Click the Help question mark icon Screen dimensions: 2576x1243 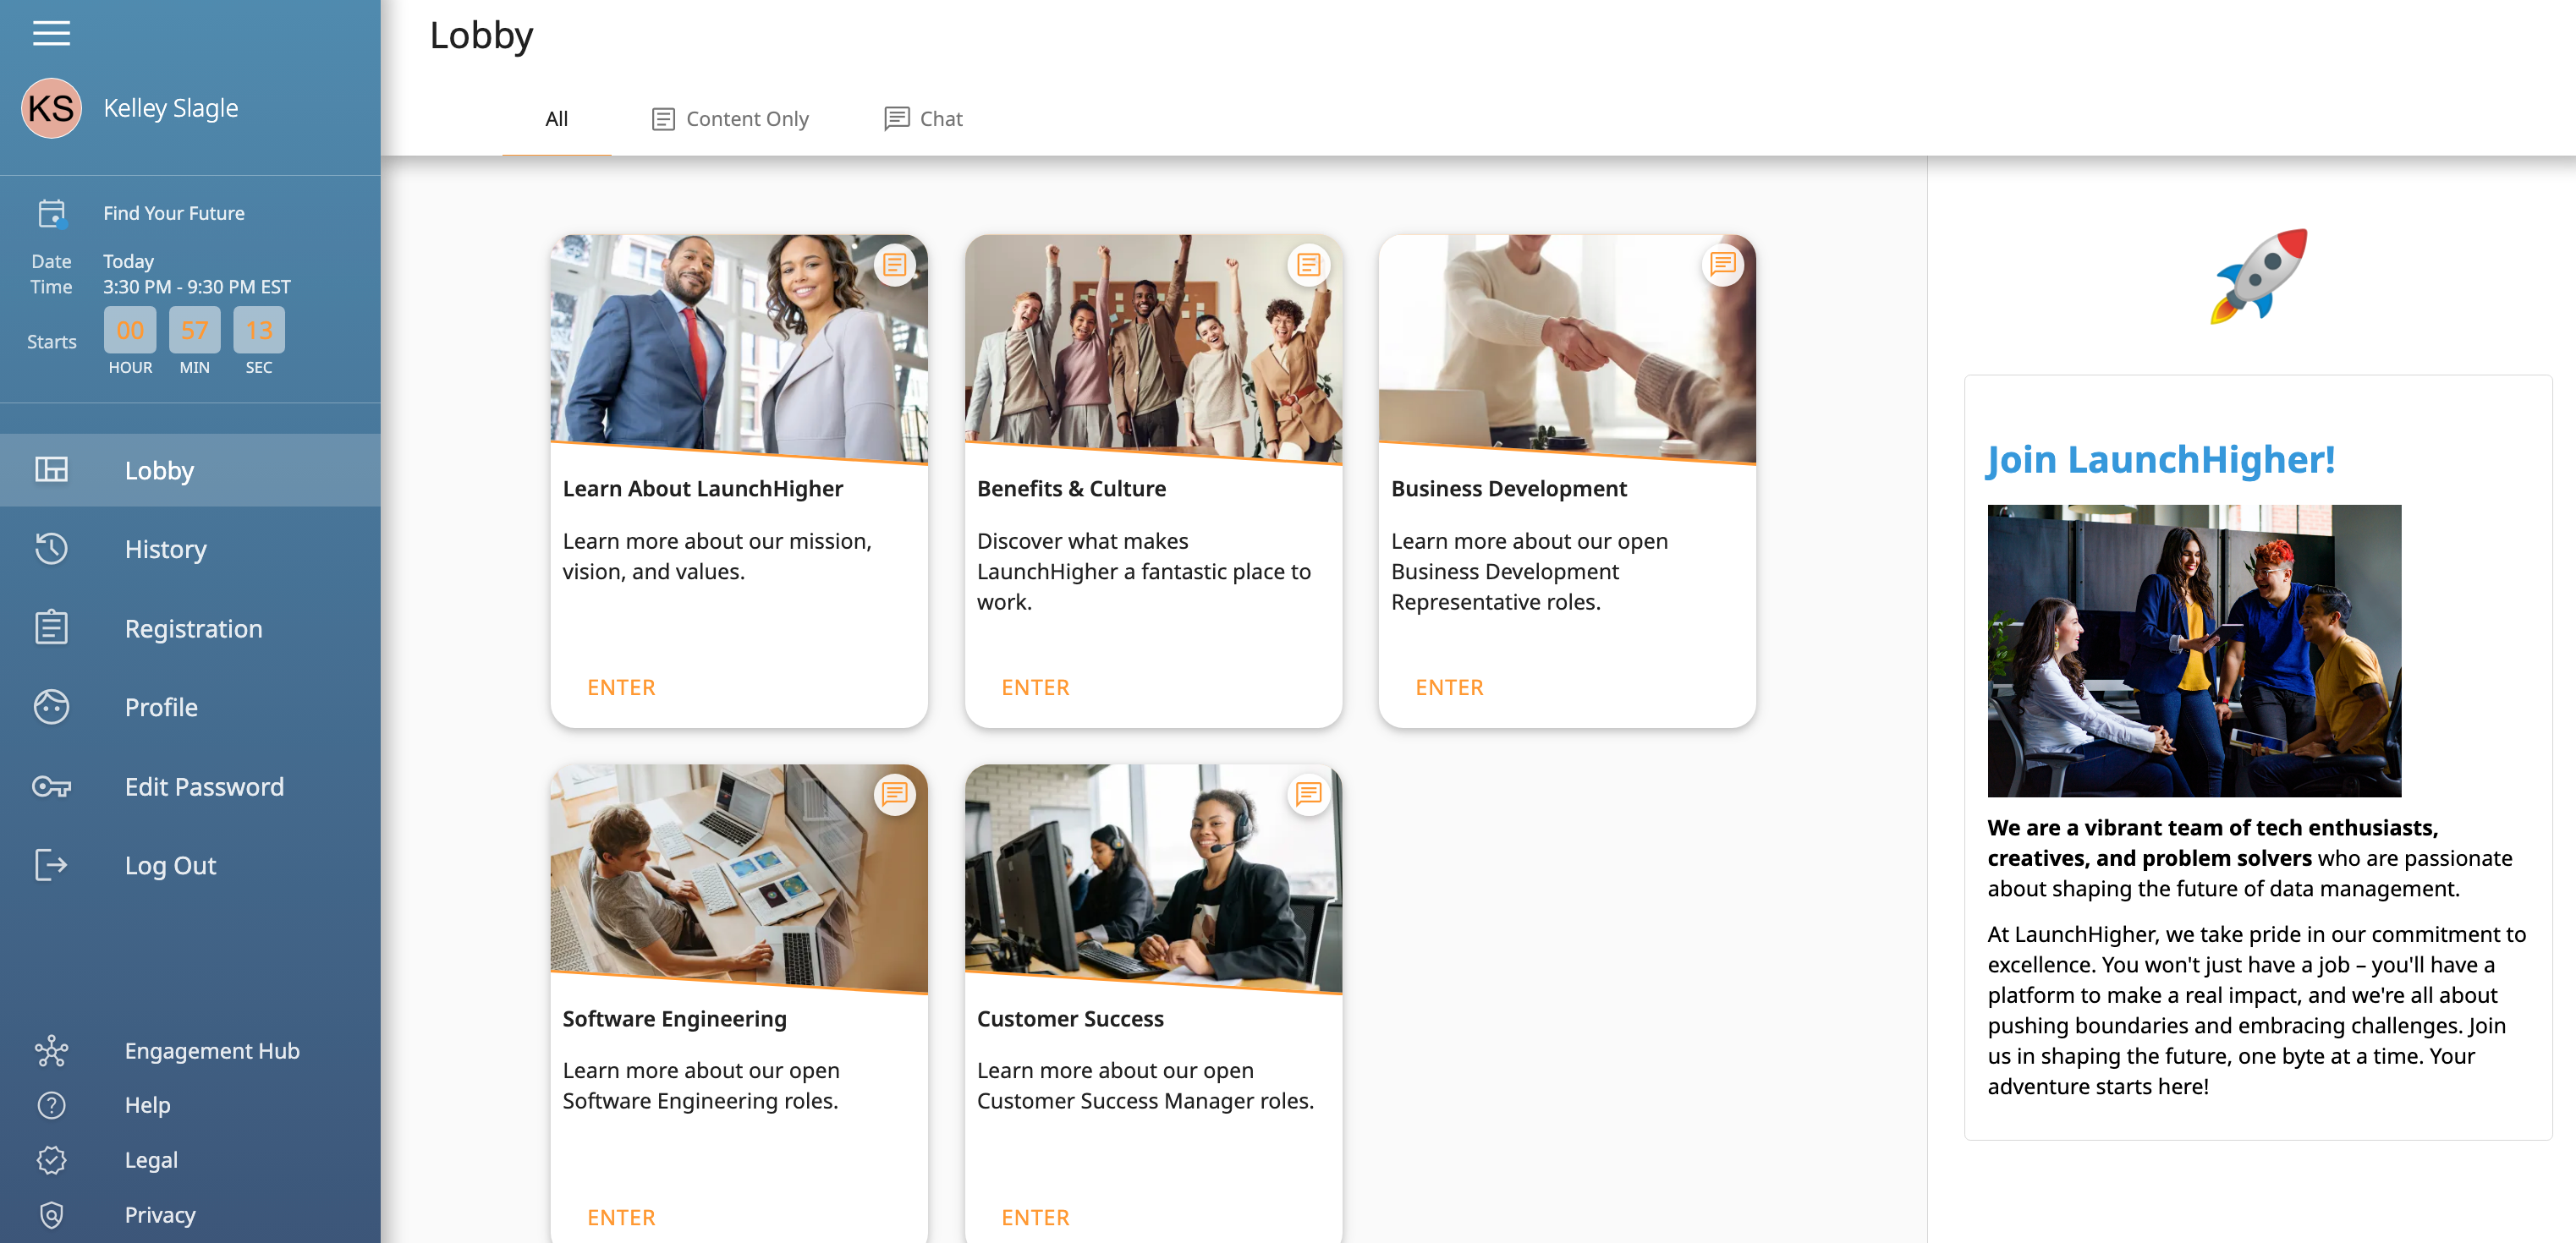click(51, 1104)
